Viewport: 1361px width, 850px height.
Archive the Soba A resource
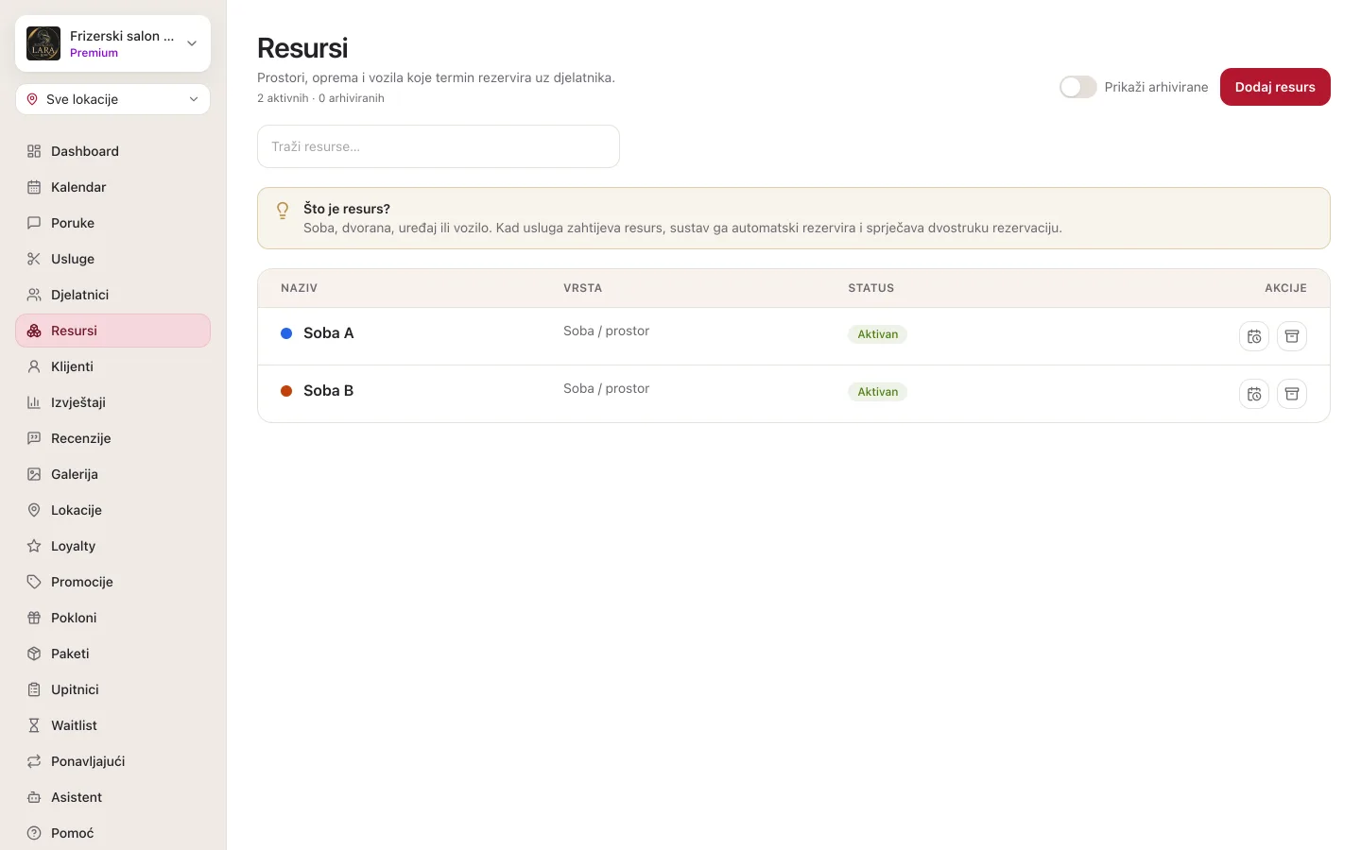(1292, 336)
